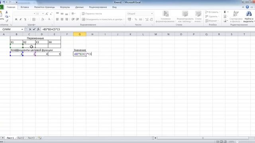Align text to middle of cell
The image size is (255, 143).
click(x=62, y=14)
